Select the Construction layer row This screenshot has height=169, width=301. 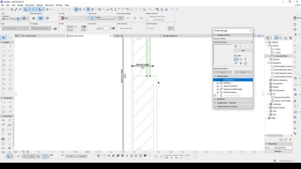(x=233, y=80)
